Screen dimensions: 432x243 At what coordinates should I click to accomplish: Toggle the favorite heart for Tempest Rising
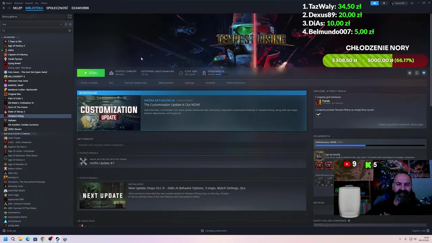click(x=424, y=73)
